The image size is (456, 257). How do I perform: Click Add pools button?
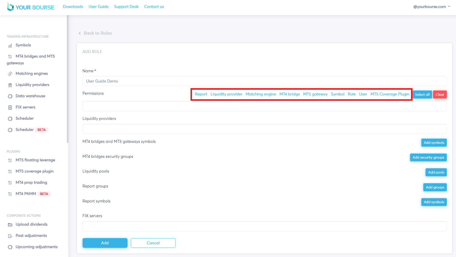click(436, 172)
